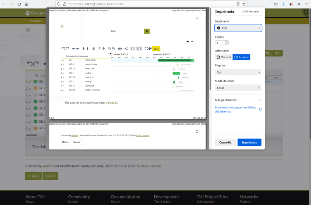Click the first page preview thumbnail
Image resolution: width=311 pixels, height=205 pixels.
(x=128, y=64)
